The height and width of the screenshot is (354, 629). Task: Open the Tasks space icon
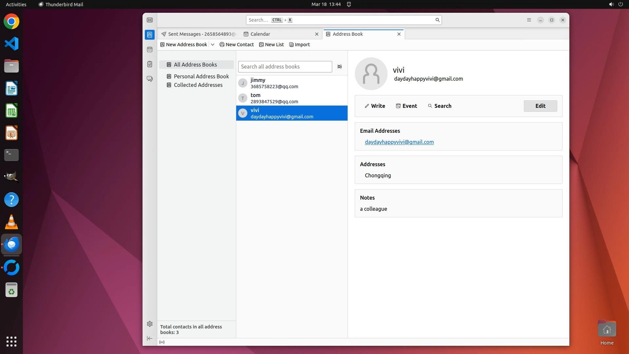(x=150, y=64)
